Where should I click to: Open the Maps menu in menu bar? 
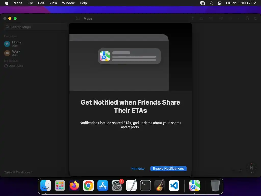point(18,3)
